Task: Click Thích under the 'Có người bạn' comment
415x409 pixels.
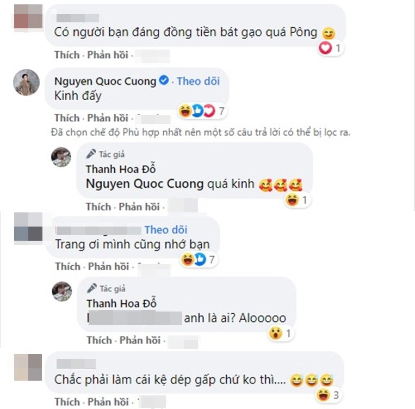Action: pyautogui.click(x=67, y=55)
